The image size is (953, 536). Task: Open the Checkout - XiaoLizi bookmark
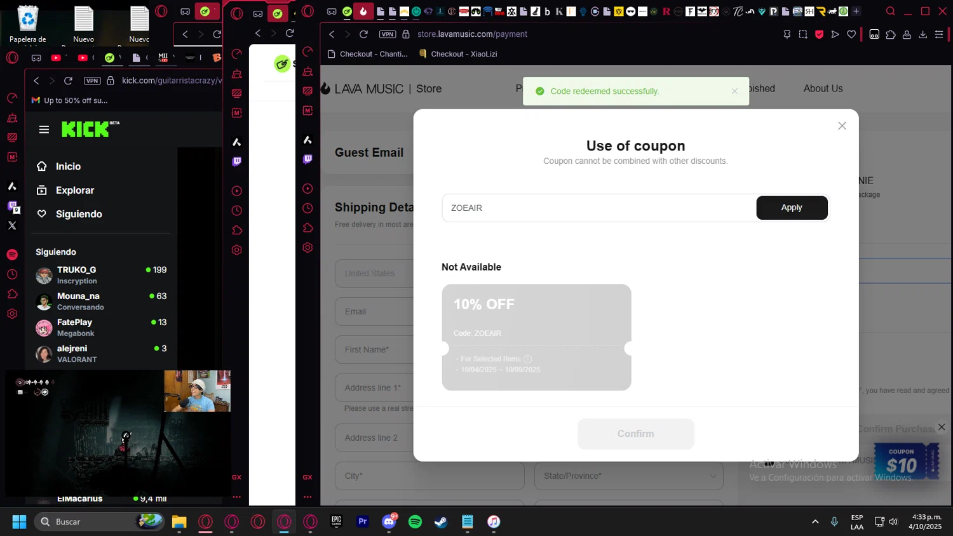click(458, 54)
